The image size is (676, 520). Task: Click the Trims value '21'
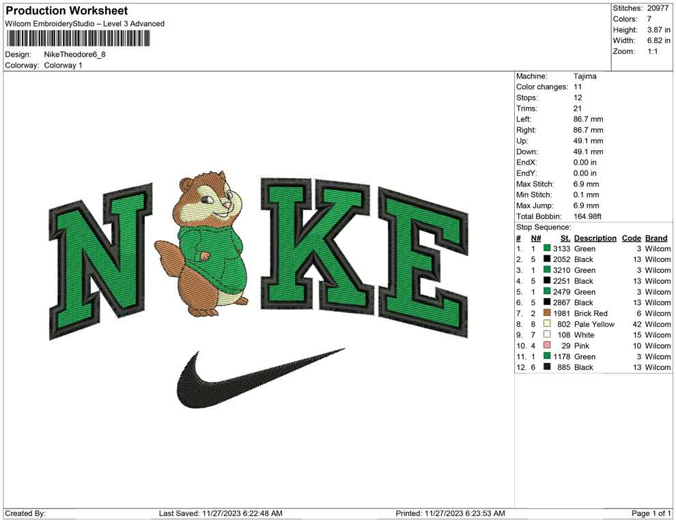(x=578, y=108)
